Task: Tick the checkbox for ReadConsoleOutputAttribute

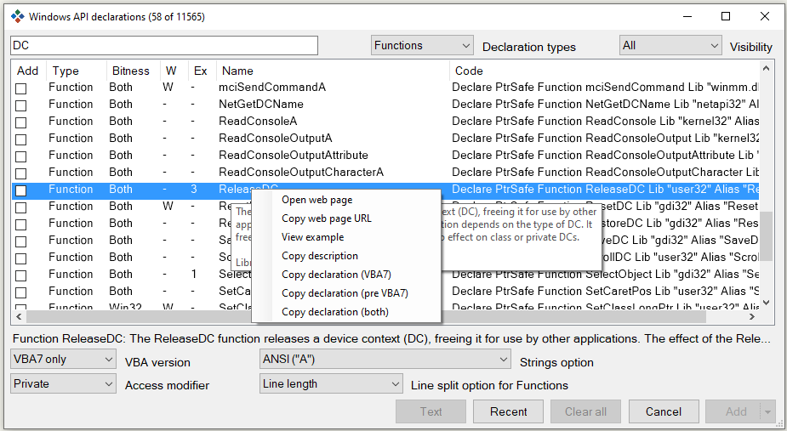Action: tap(21, 157)
